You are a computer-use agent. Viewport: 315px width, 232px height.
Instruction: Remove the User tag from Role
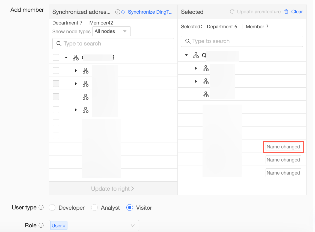coord(64,225)
